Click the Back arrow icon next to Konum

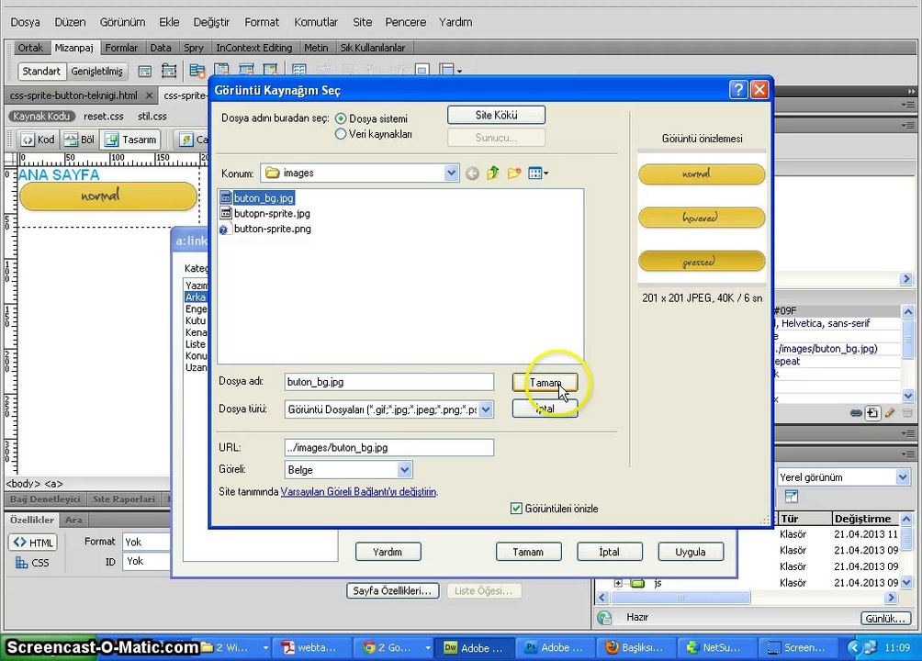(x=472, y=174)
